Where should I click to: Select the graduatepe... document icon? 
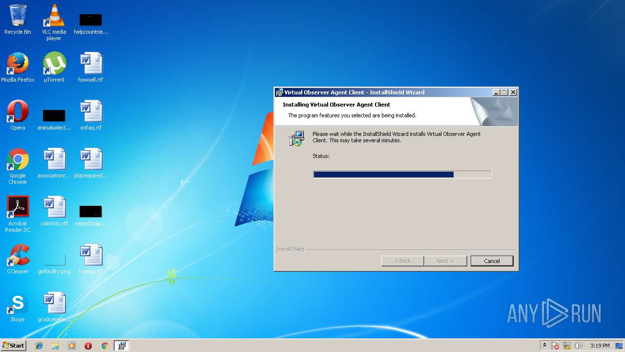(x=54, y=307)
